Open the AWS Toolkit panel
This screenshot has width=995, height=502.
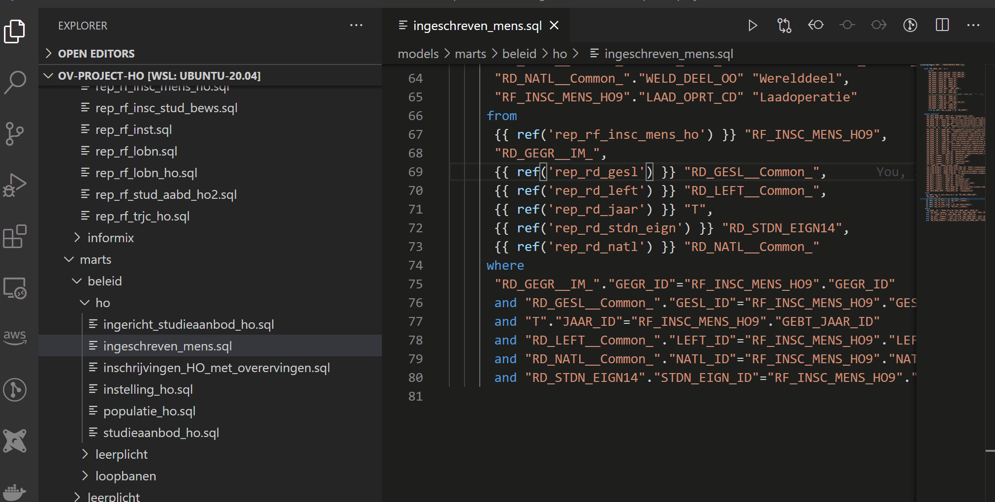(15, 338)
